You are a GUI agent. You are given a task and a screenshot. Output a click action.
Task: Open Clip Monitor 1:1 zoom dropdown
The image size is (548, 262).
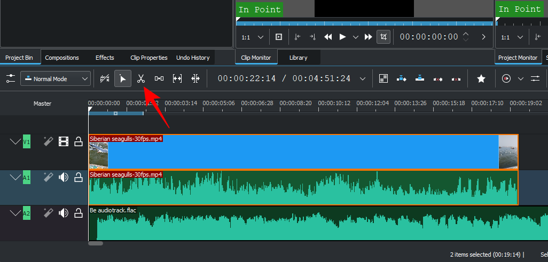coord(253,37)
